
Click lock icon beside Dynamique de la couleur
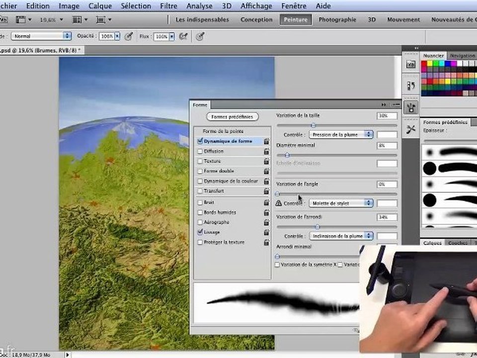266,181
